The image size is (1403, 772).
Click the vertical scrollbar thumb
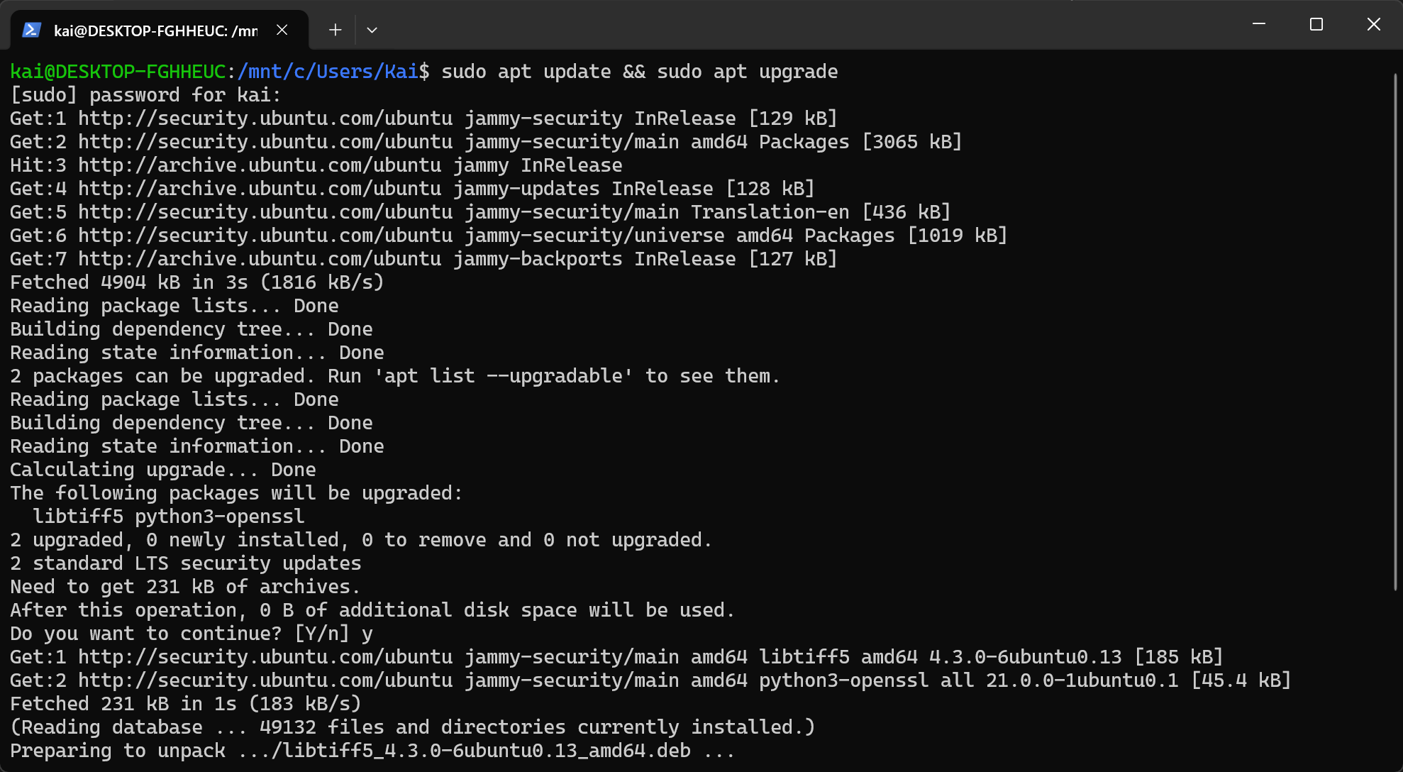pyautogui.click(x=1395, y=333)
